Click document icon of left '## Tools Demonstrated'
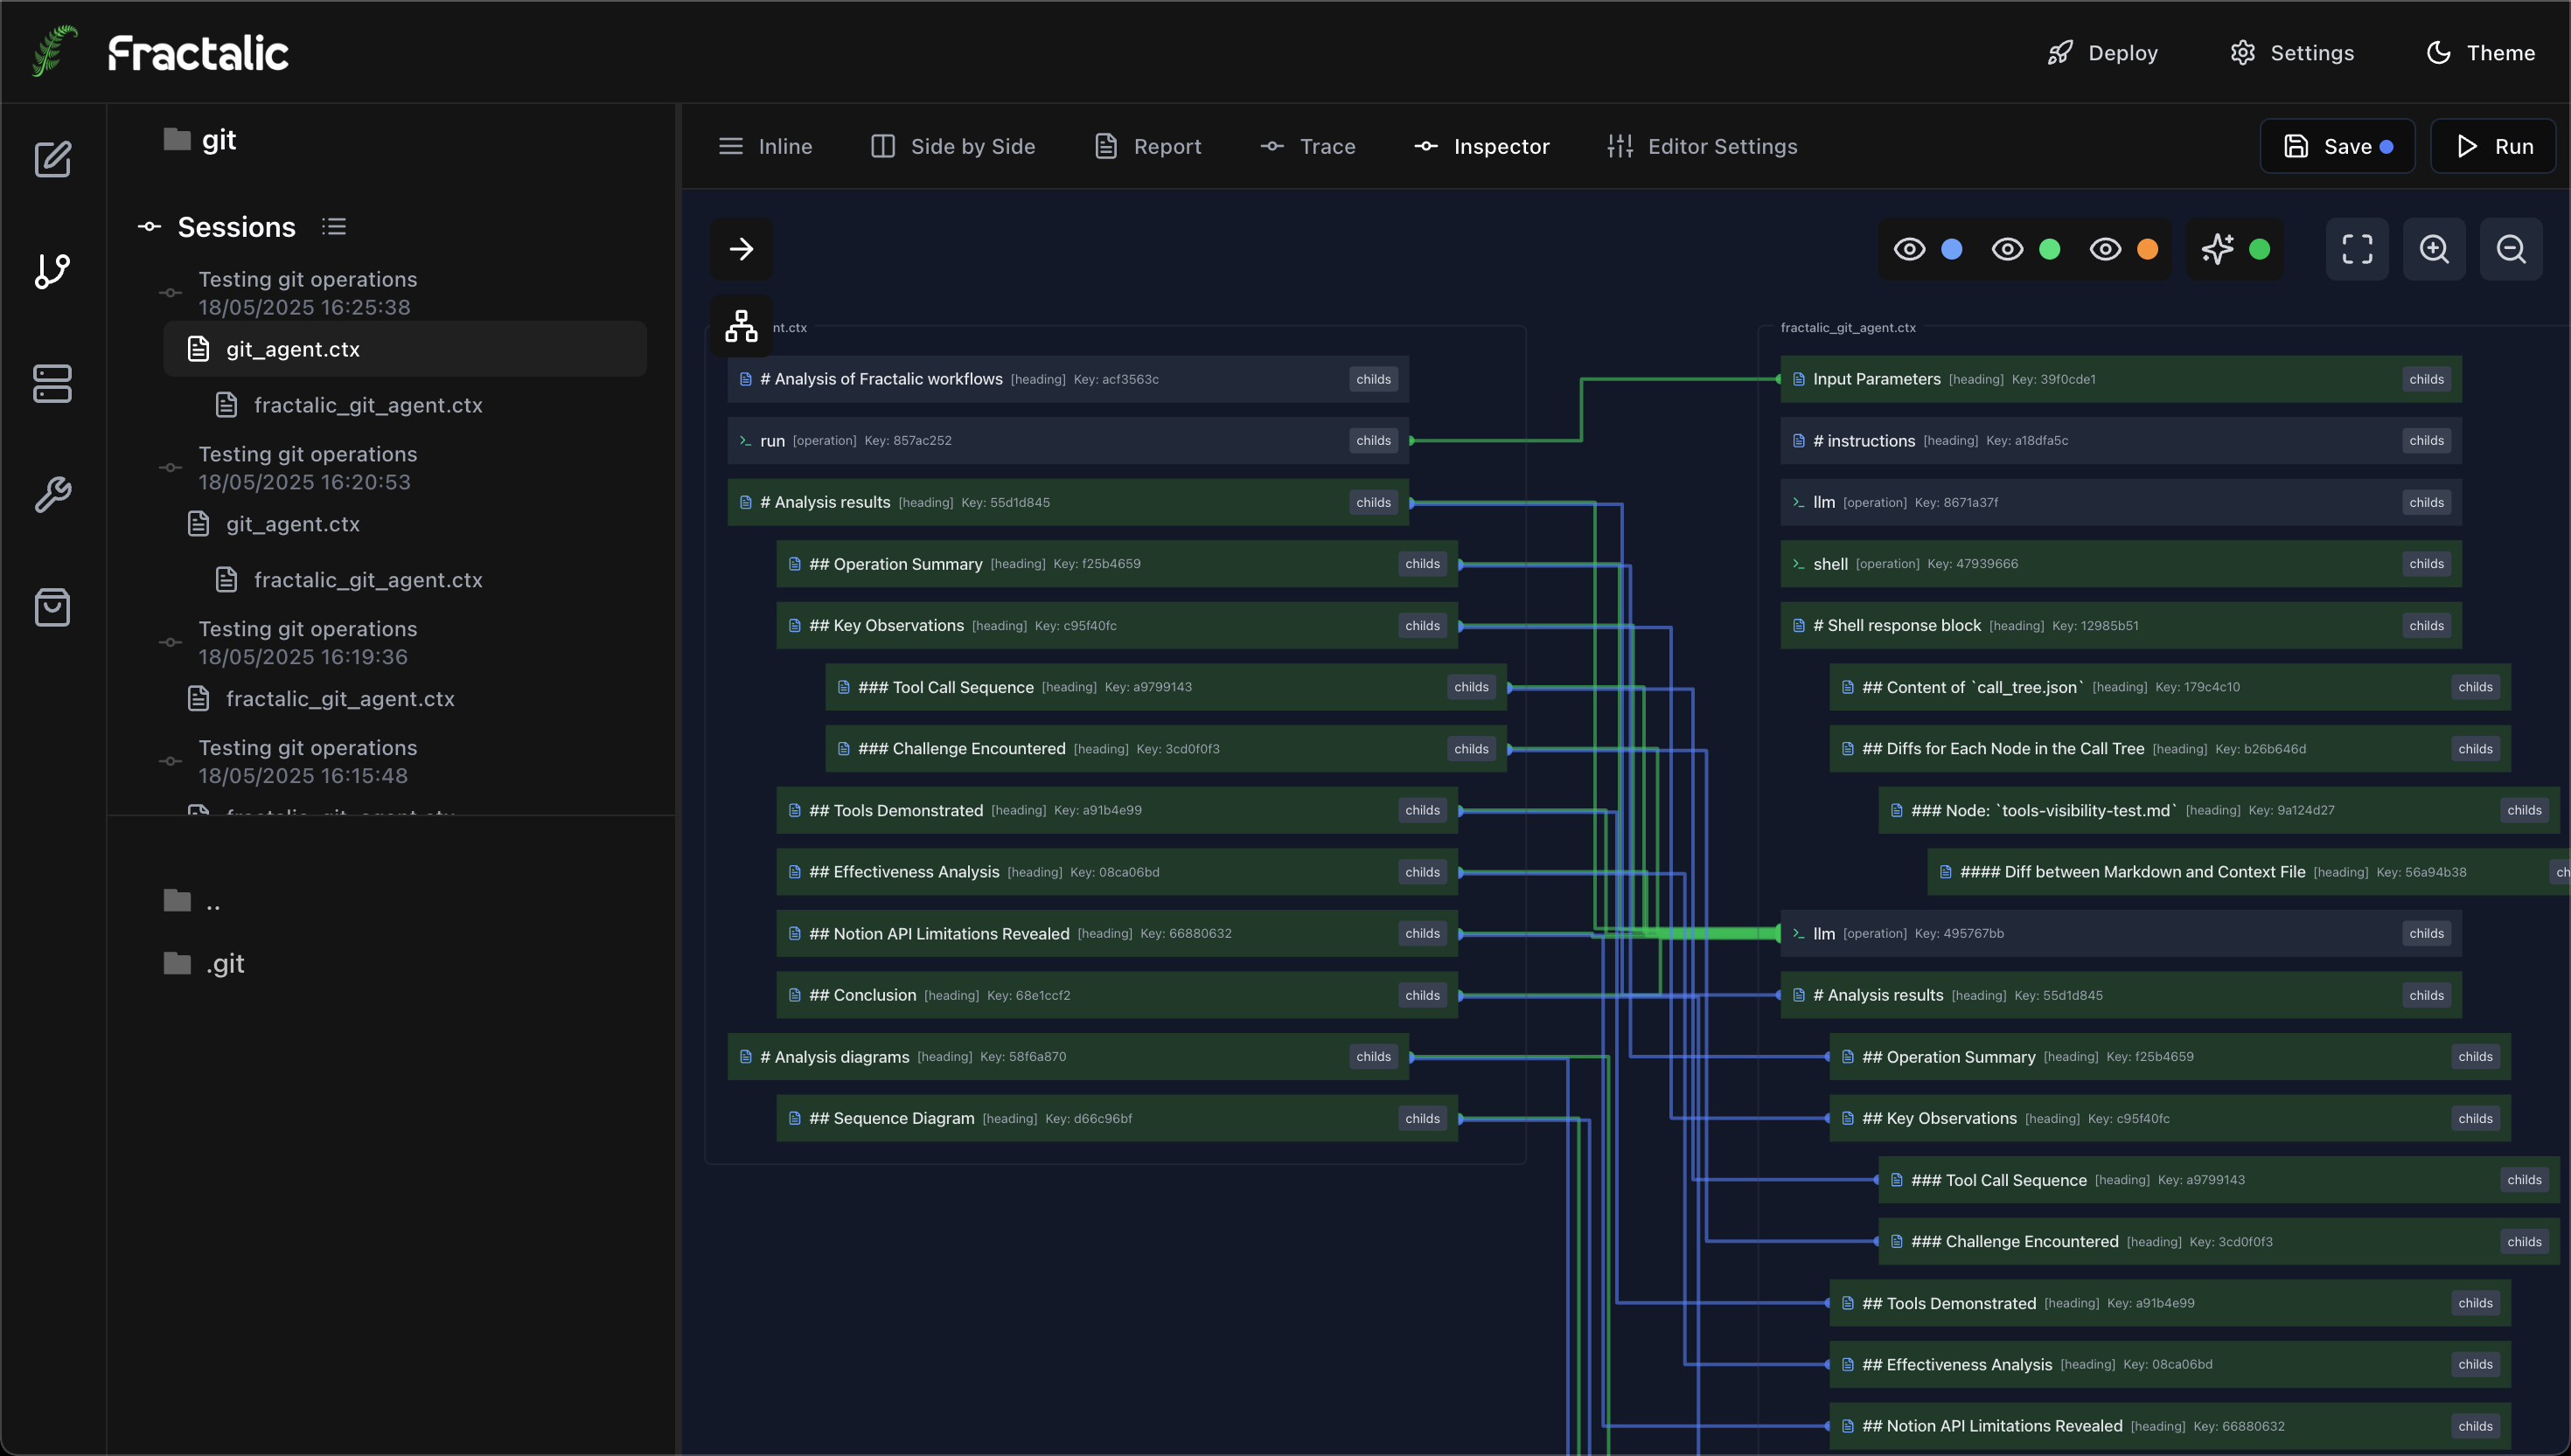 pos(794,811)
